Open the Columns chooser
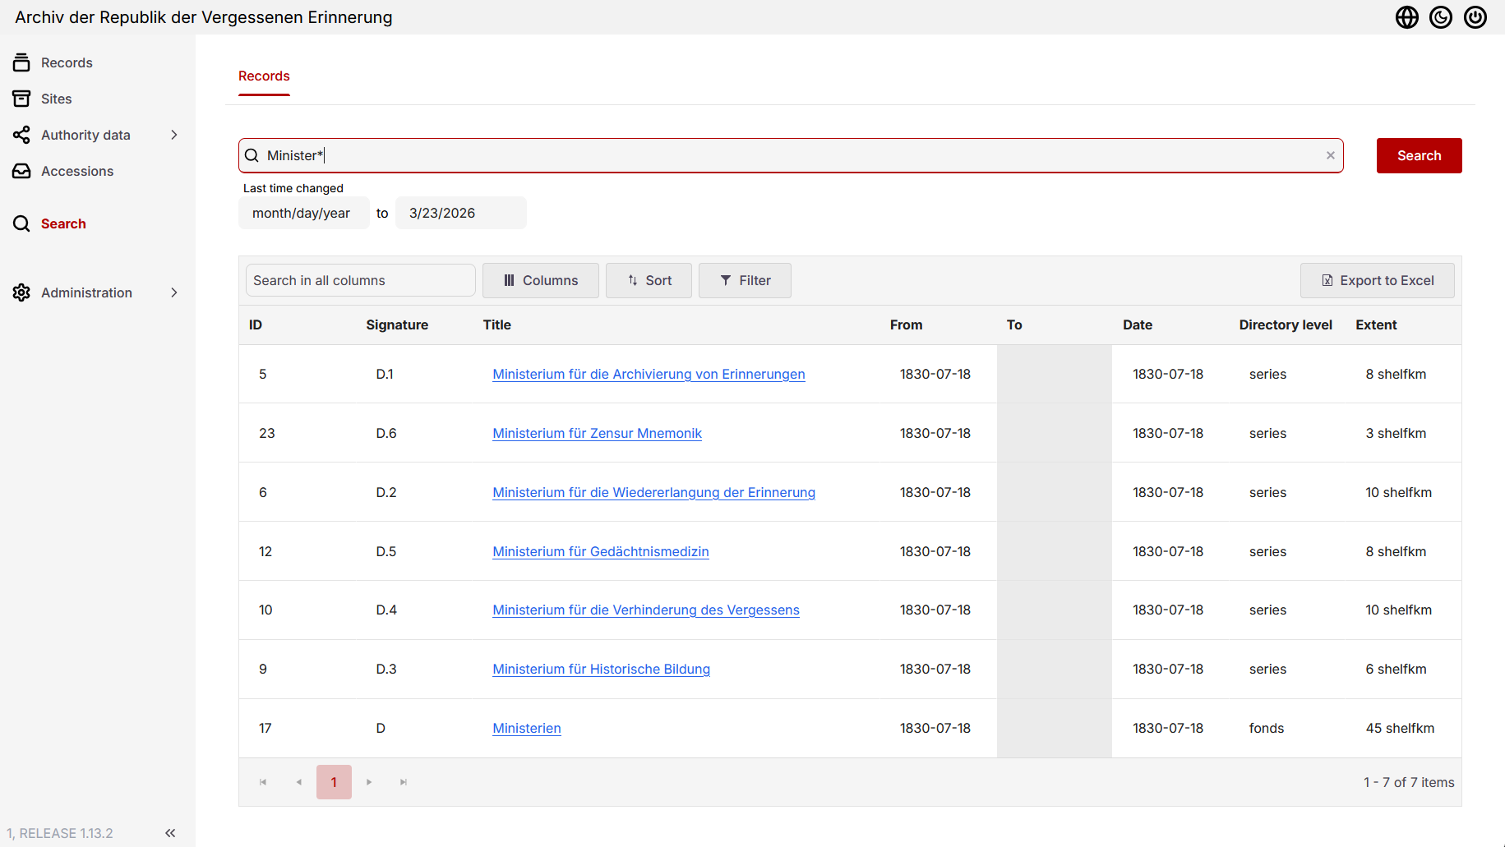The height and width of the screenshot is (847, 1505). tap(540, 280)
